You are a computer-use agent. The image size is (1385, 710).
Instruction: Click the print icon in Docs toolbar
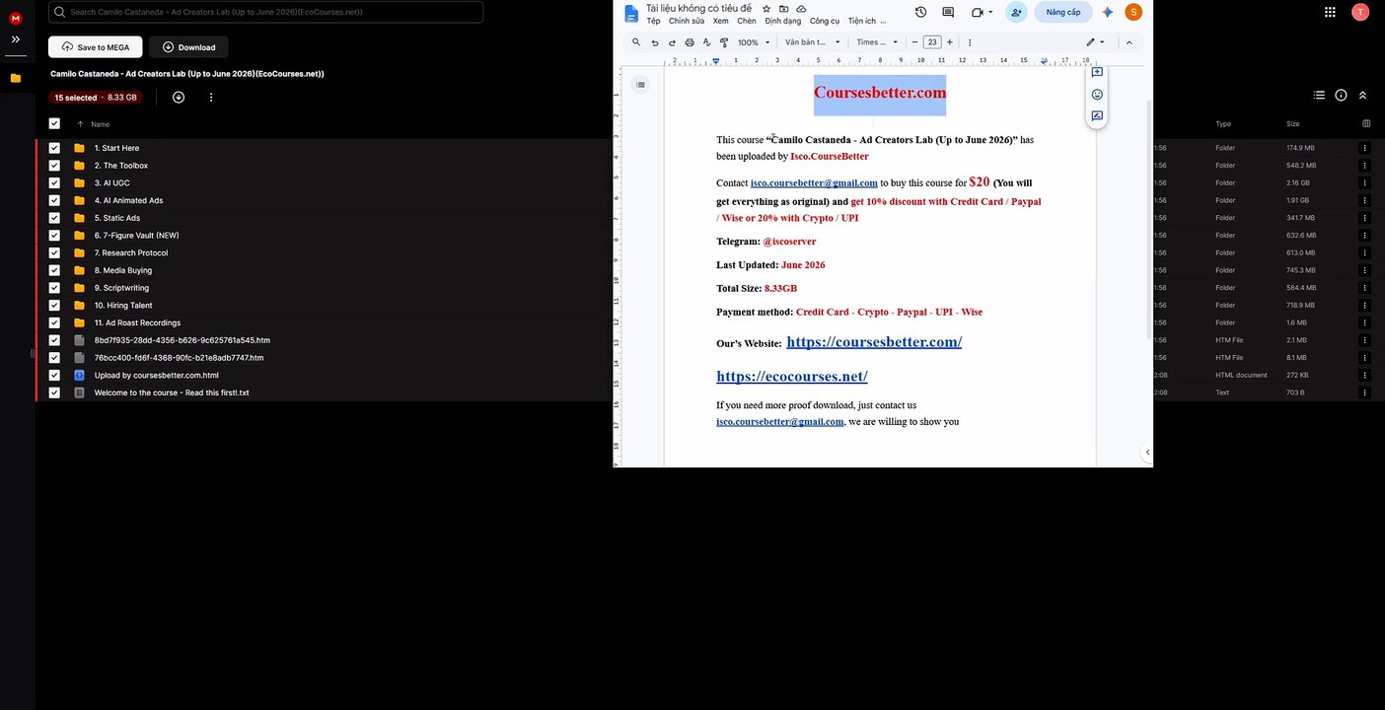point(690,42)
